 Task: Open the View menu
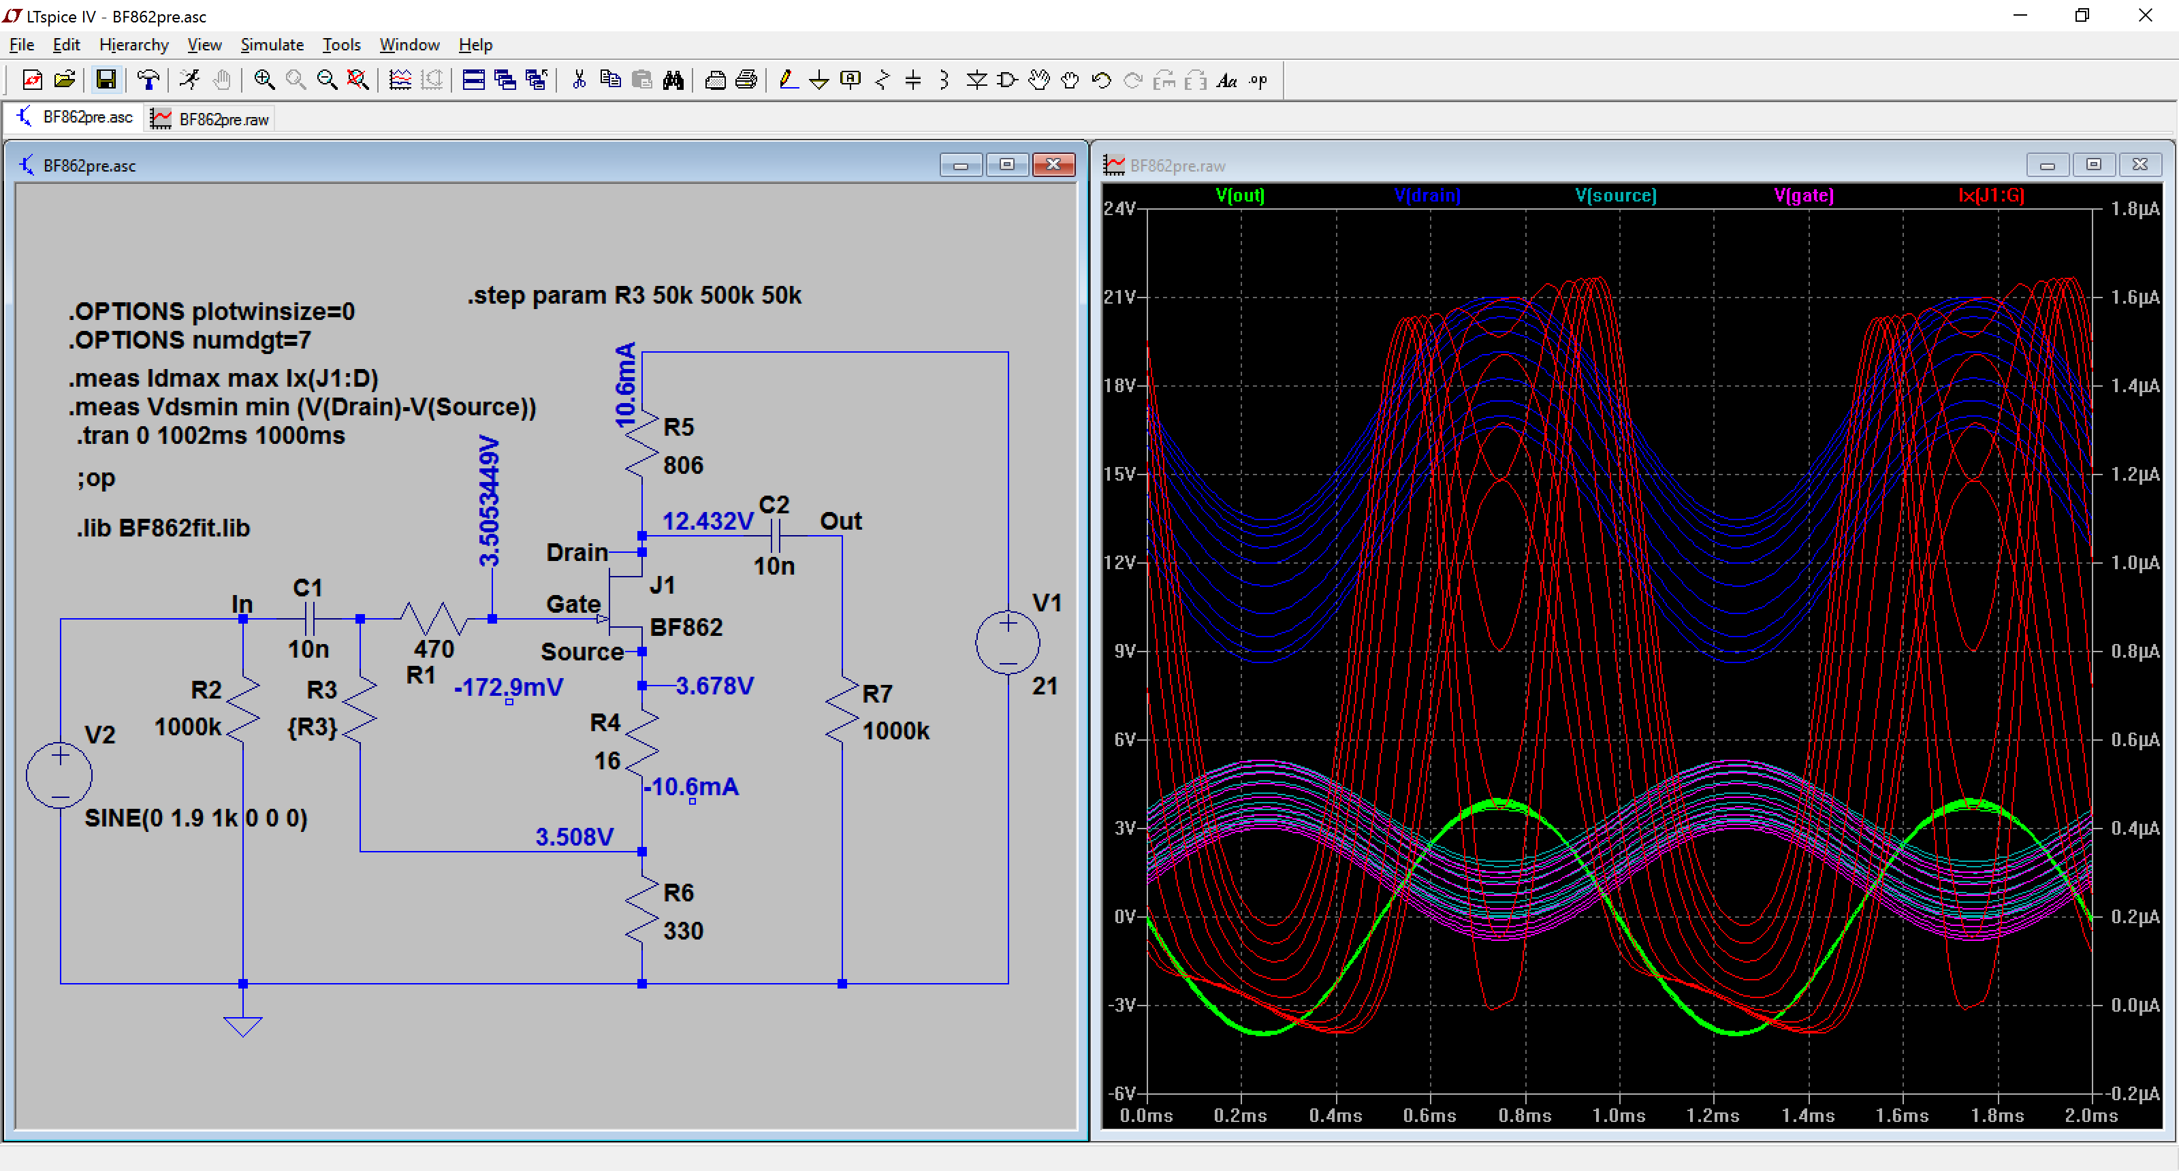tap(204, 45)
